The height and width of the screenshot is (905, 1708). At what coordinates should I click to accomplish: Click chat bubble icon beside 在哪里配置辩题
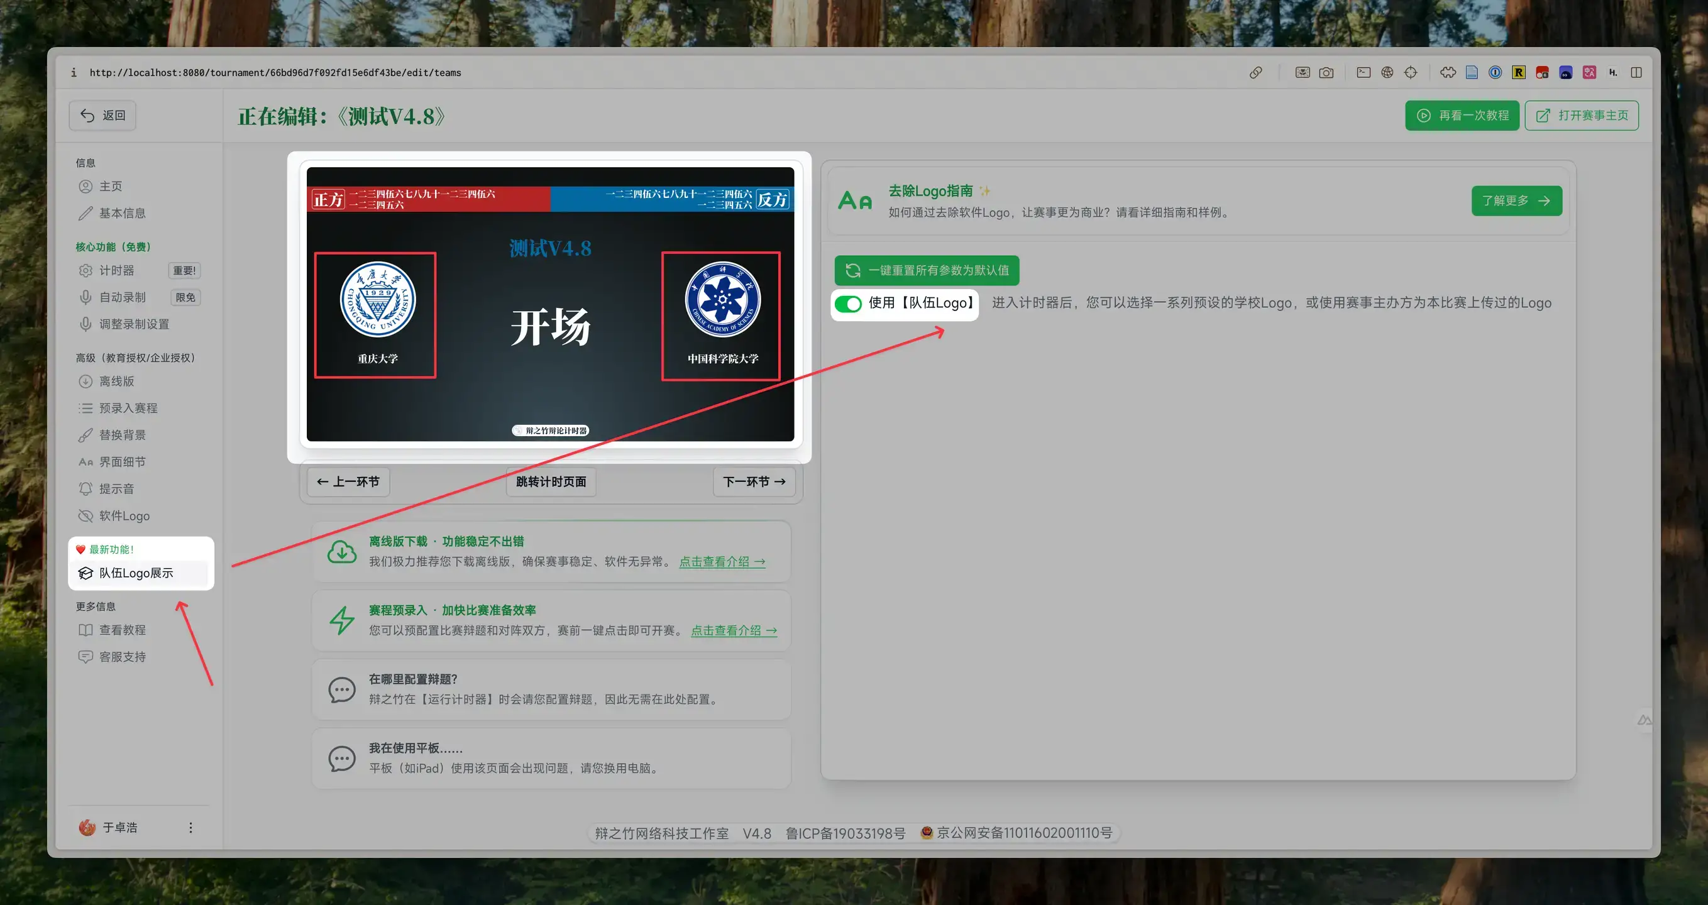pos(342,689)
